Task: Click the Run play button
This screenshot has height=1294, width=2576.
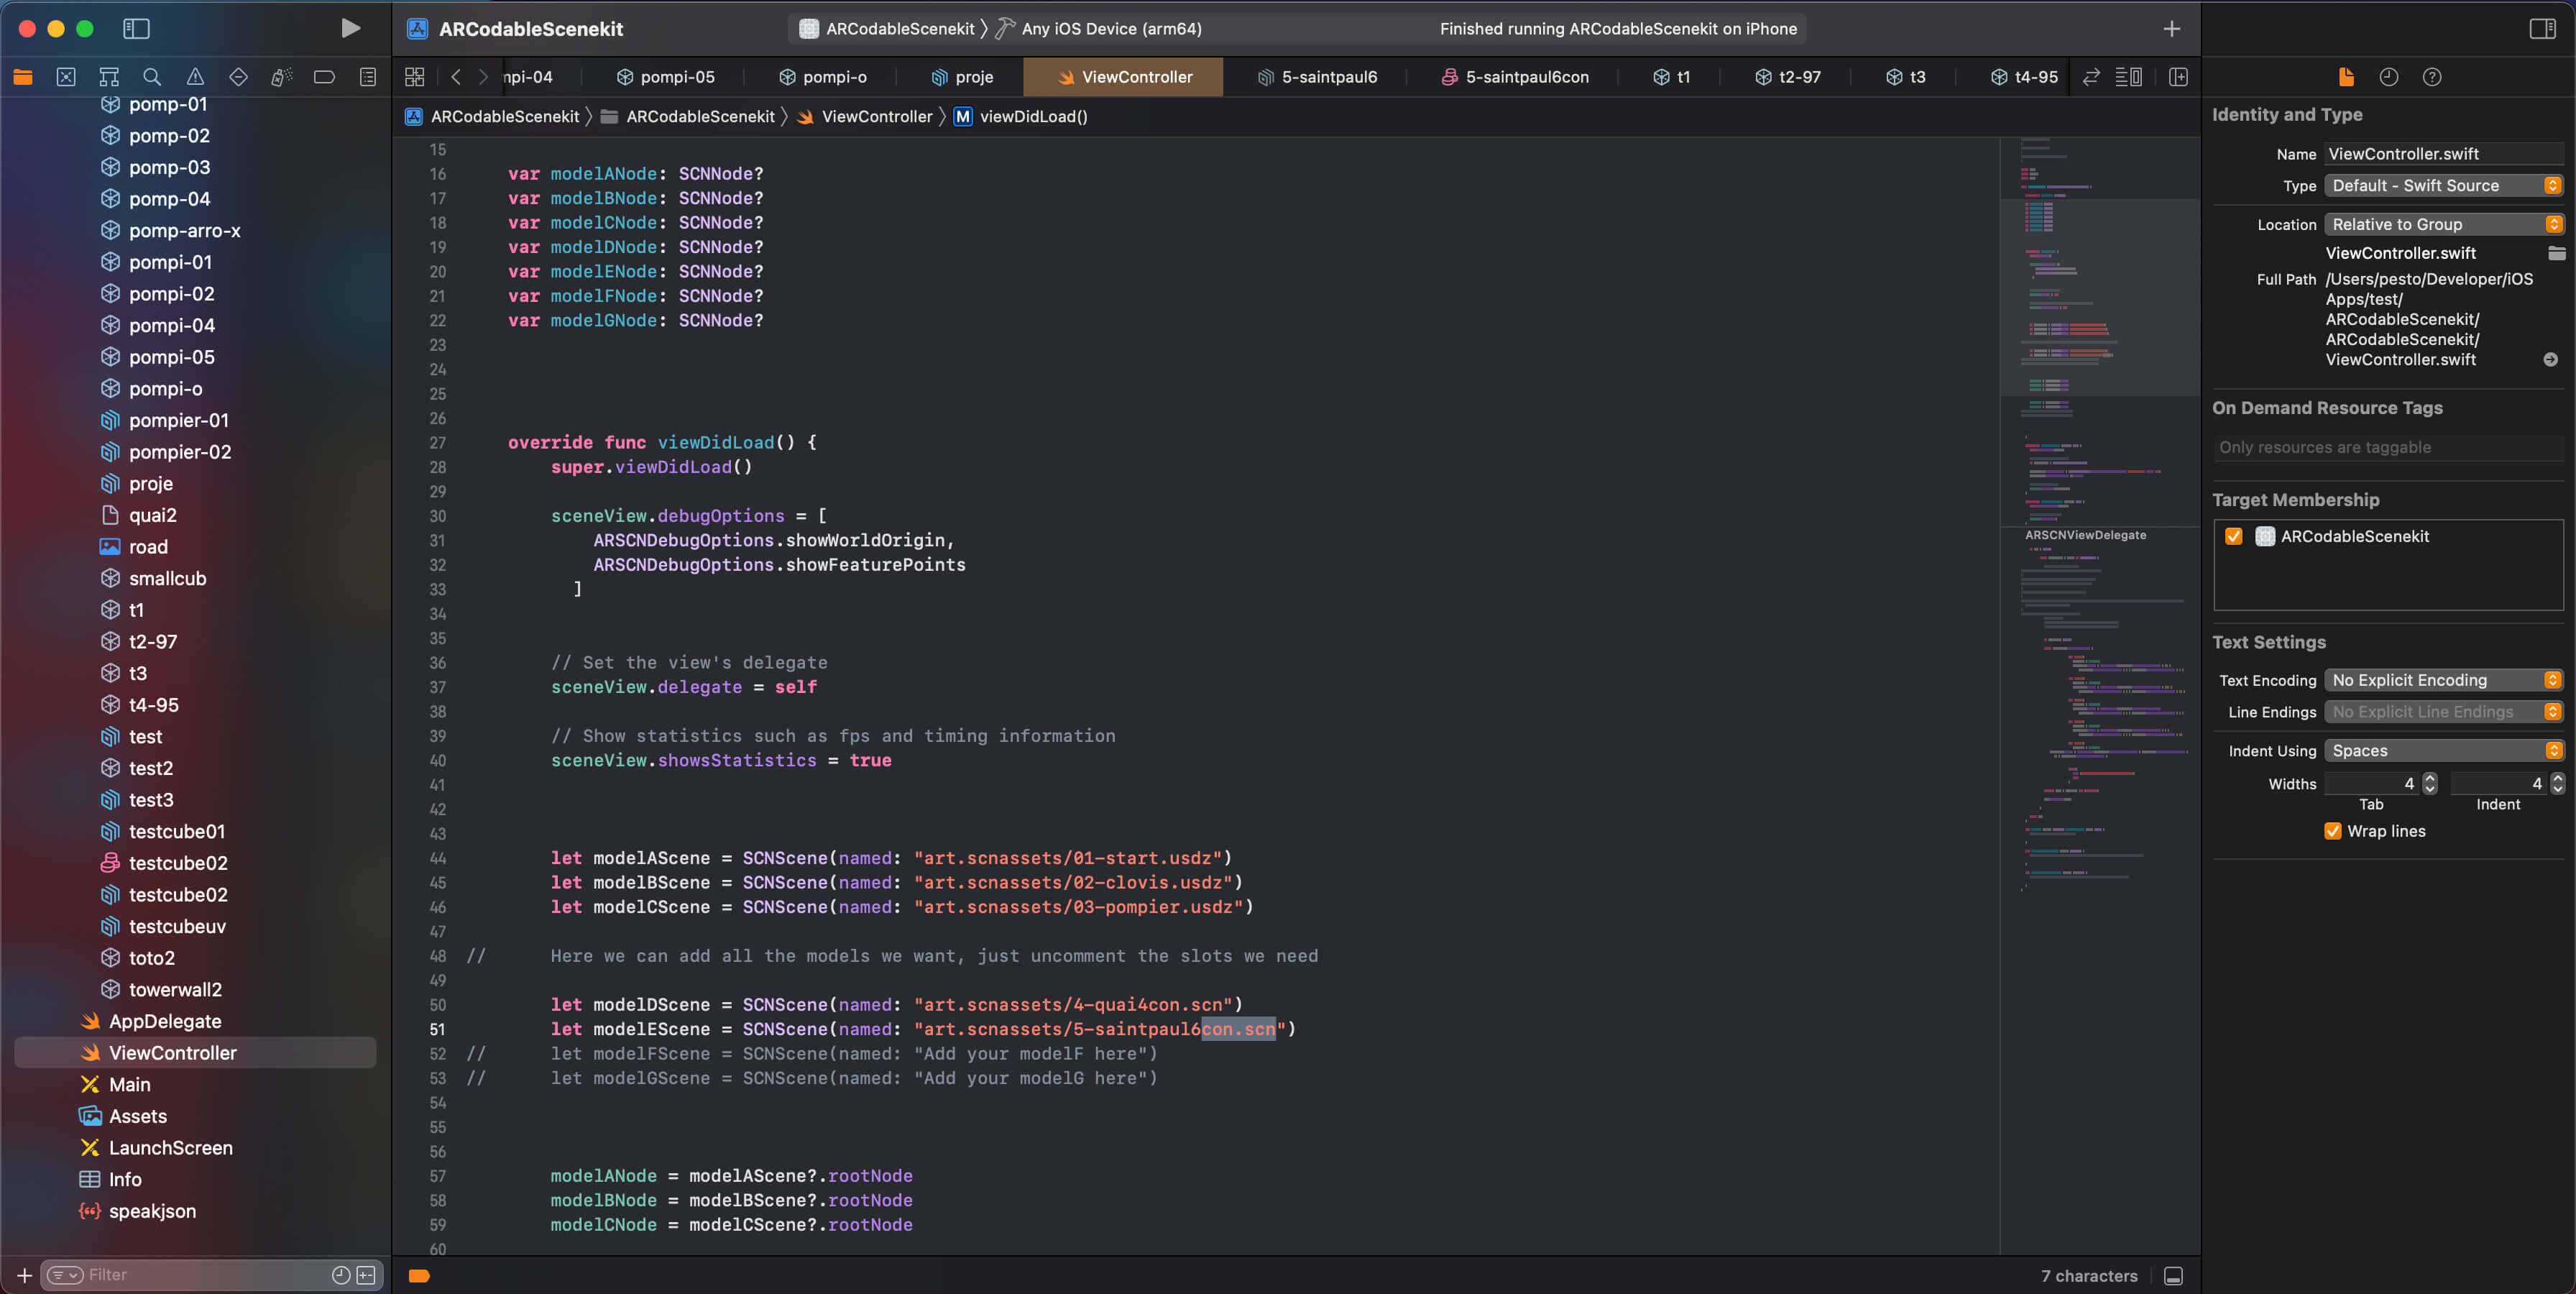Action: [x=350, y=28]
